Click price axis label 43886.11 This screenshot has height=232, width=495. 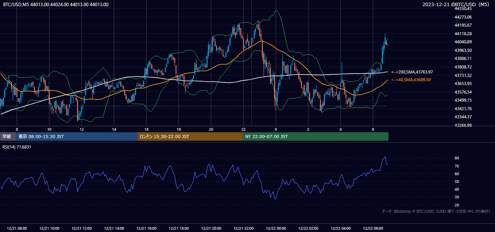tap(463, 58)
